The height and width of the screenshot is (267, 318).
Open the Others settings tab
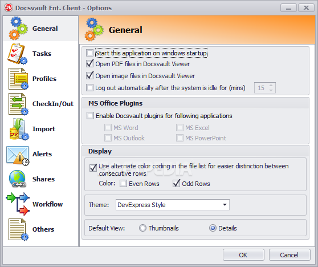click(x=40, y=229)
